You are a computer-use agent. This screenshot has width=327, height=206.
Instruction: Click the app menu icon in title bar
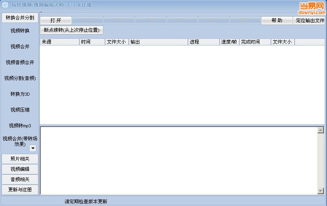5,5
